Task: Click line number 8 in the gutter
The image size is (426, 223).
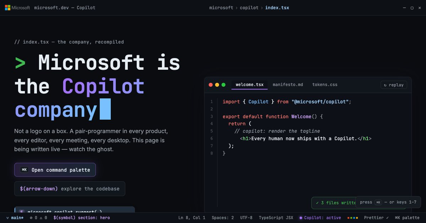Action: tap(212, 153)
